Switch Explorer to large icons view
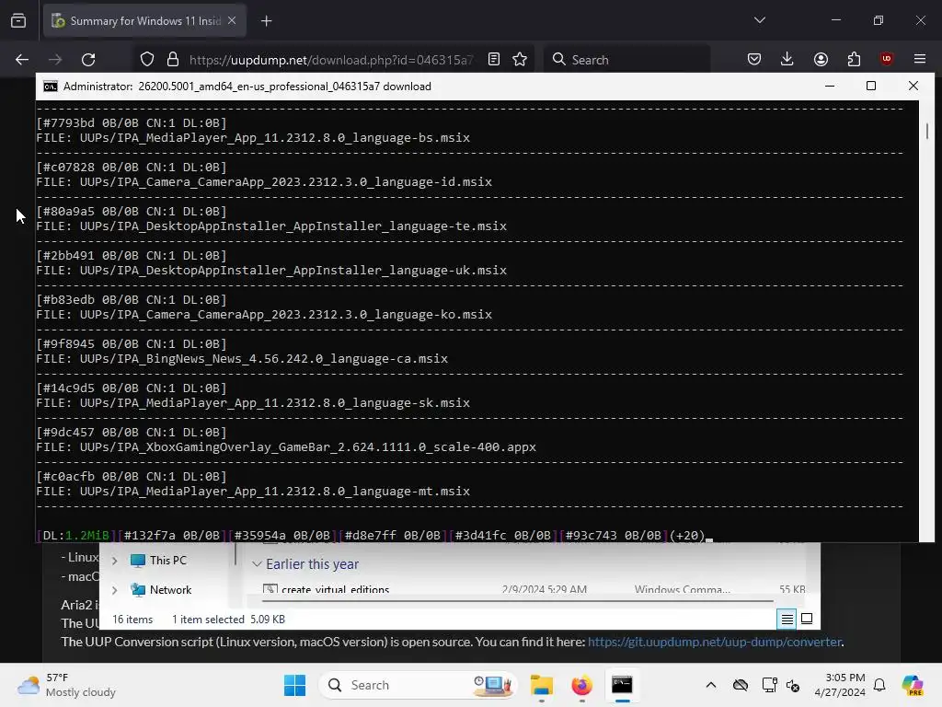Screen dimensions: 942x707 pyautogui.click(x=807, y=619)
